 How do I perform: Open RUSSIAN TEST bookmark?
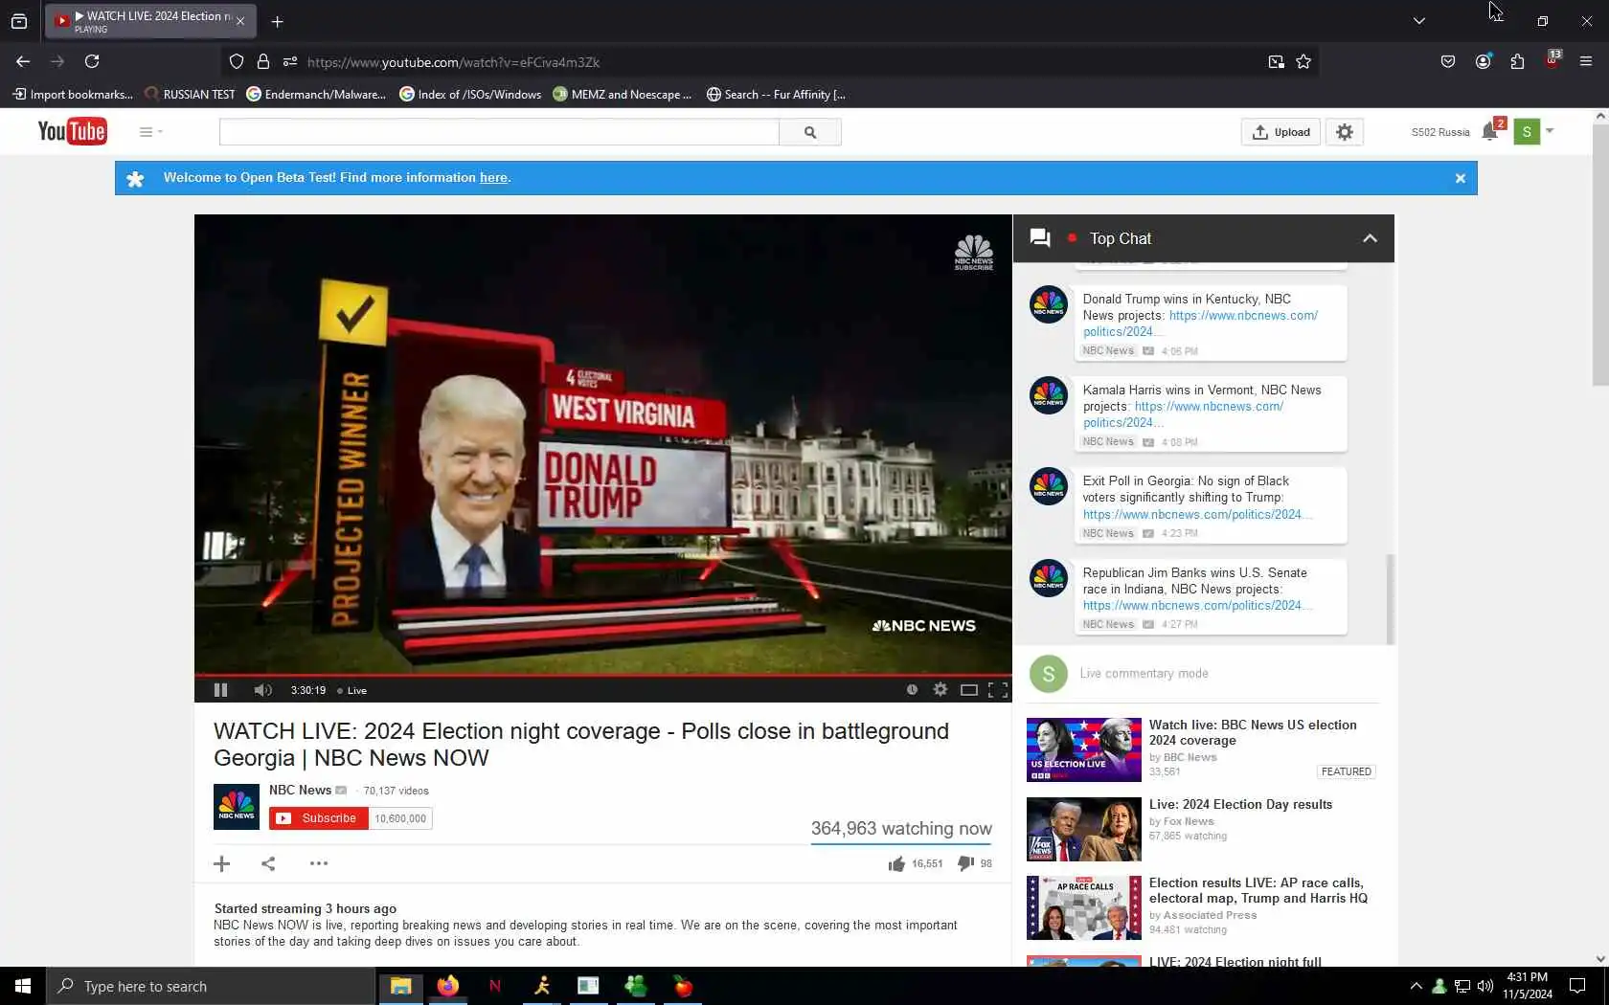coord(190,94)
